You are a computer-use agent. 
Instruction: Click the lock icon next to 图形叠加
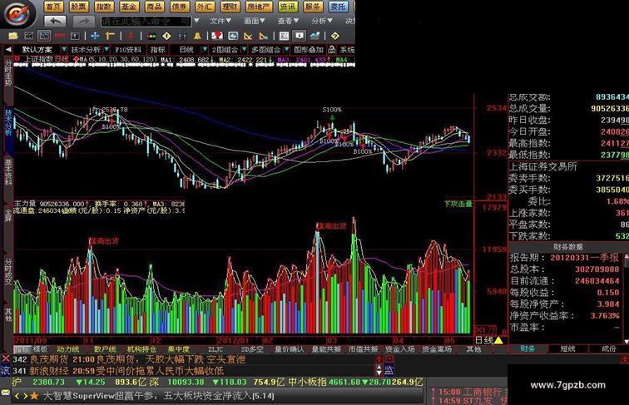[331, 50]
